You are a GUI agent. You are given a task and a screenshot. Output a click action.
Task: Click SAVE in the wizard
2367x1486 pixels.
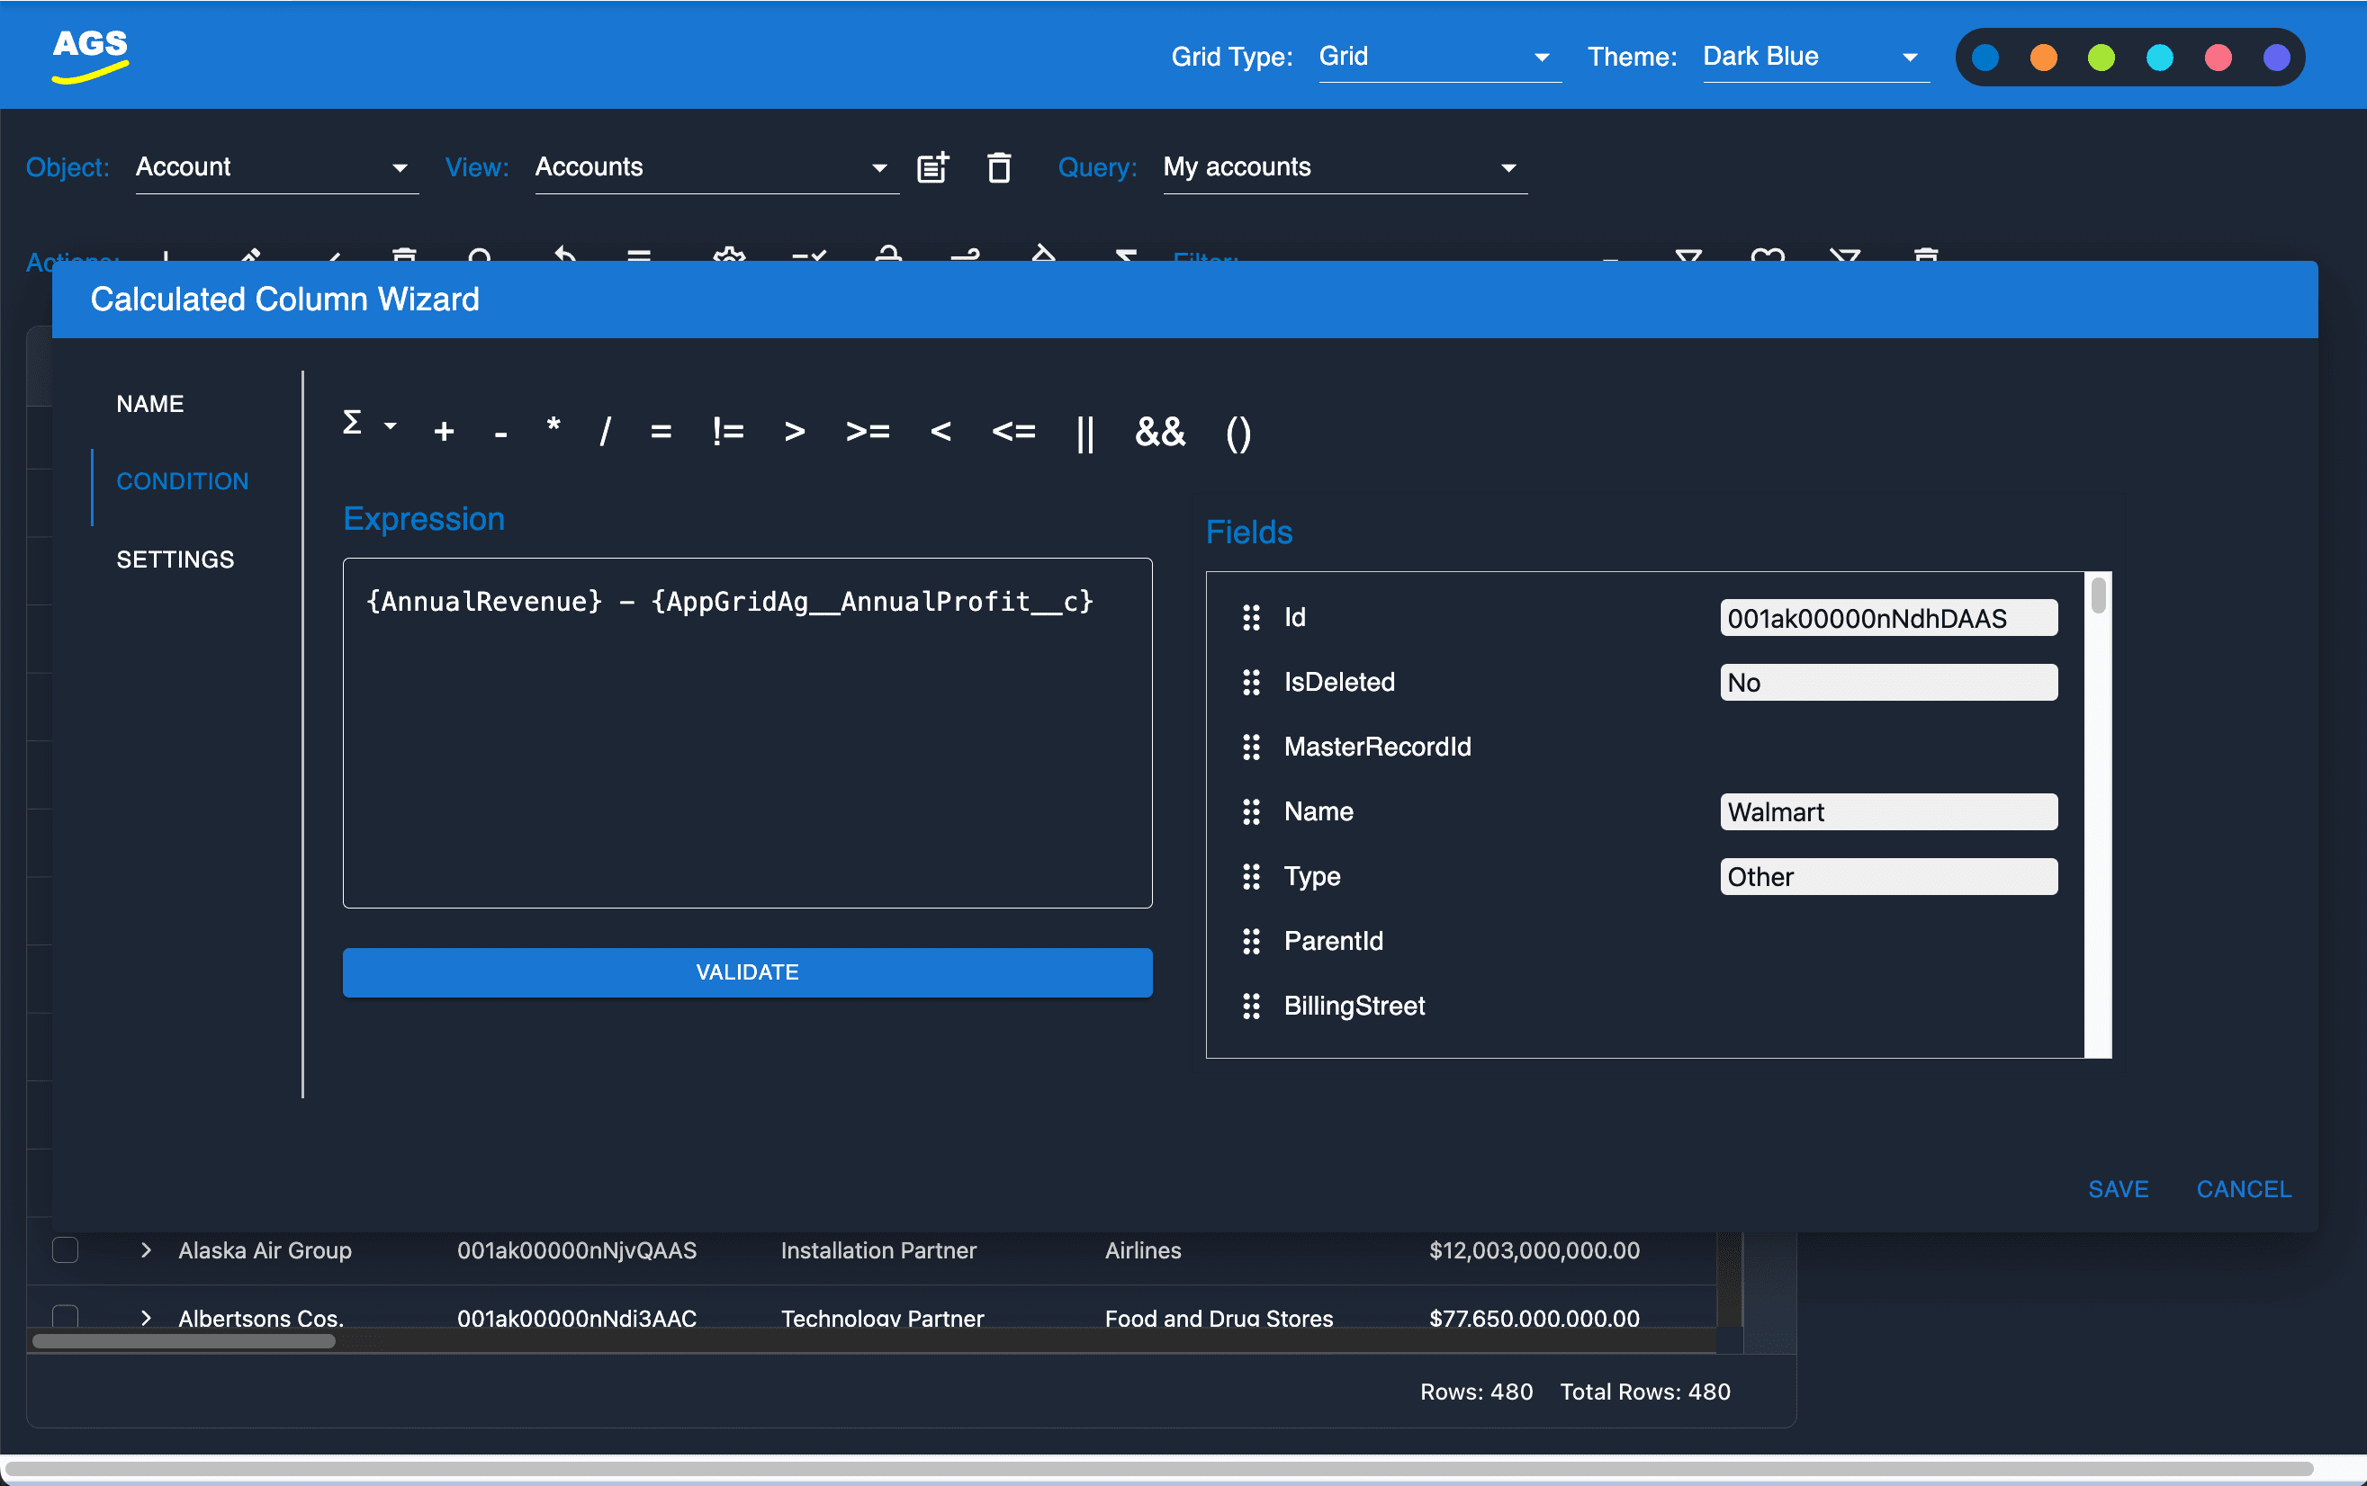tap(2118, 1189)
